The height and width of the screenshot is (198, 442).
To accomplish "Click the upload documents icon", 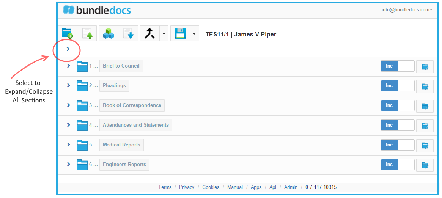I will 87,33.
